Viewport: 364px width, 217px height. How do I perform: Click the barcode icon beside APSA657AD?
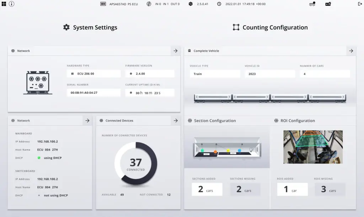point(103,4)
